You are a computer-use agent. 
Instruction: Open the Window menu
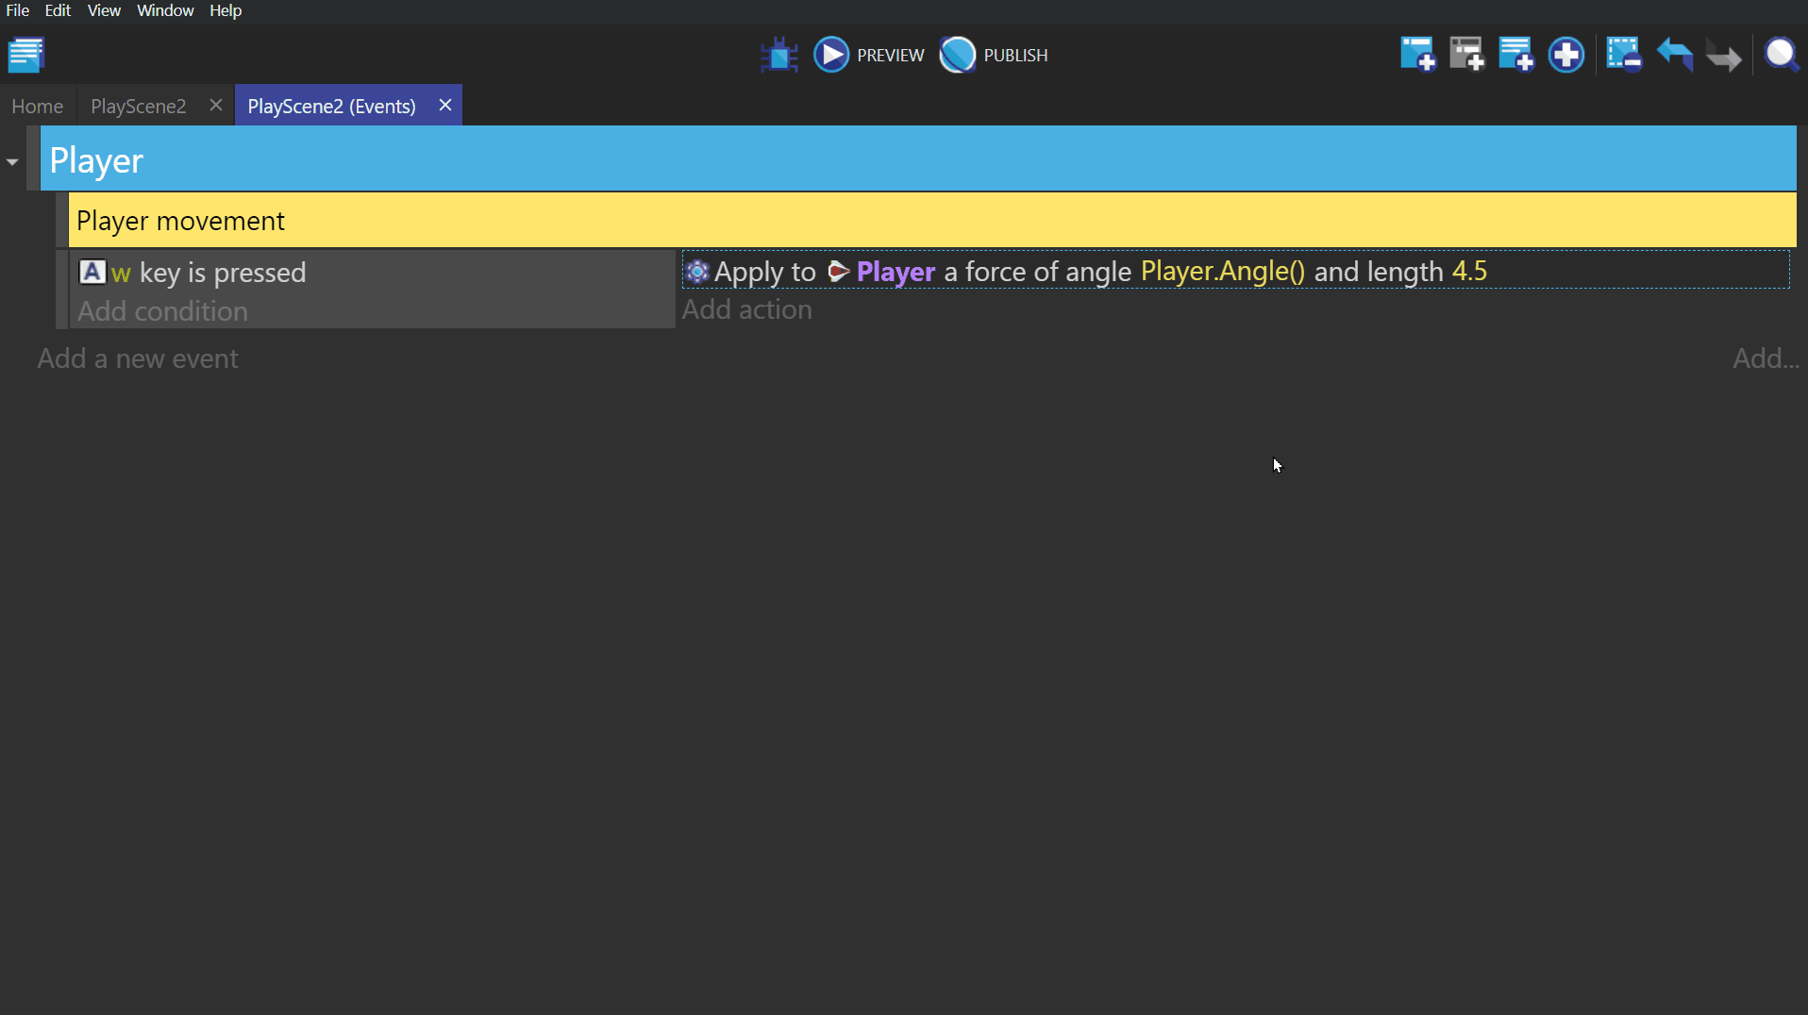pos(164,10)
